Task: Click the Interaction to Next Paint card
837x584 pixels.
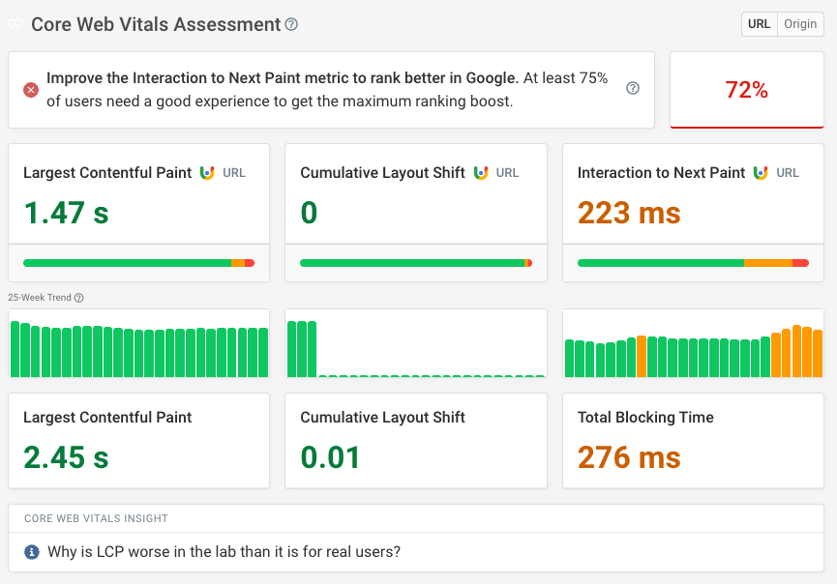Action: click(692, 213)
